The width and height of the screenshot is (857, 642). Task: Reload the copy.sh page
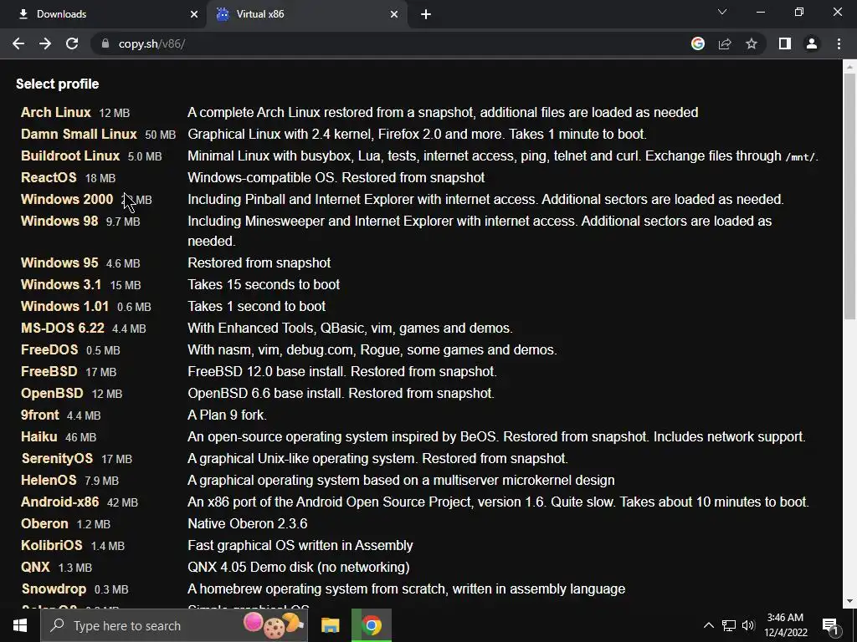click(72, 43)
